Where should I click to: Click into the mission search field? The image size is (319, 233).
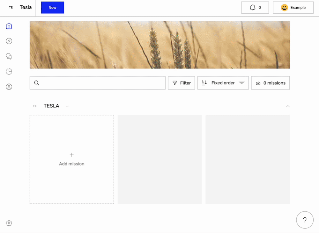98,83
